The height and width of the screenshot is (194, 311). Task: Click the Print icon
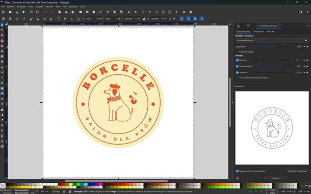[23, 12]
